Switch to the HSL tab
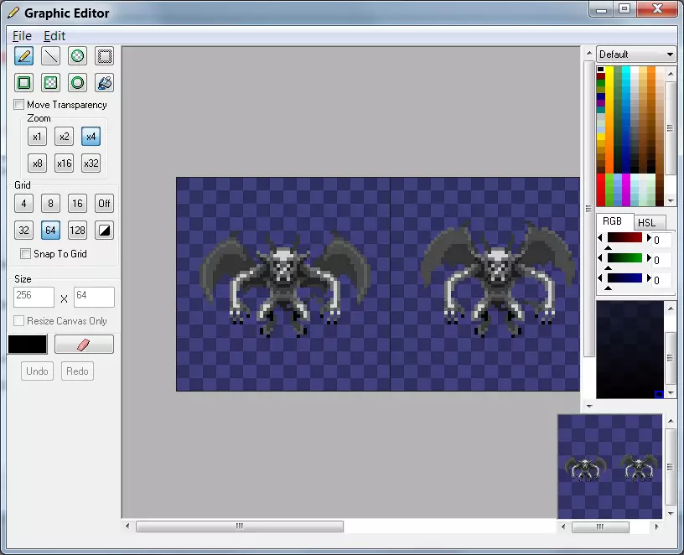 [646, 222]
